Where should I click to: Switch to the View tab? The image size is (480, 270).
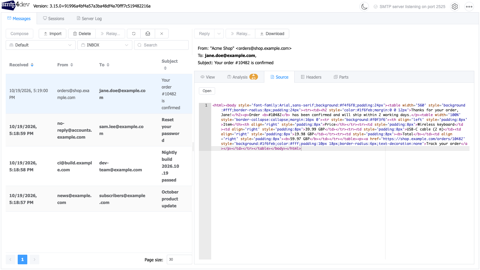click(208, 77)
